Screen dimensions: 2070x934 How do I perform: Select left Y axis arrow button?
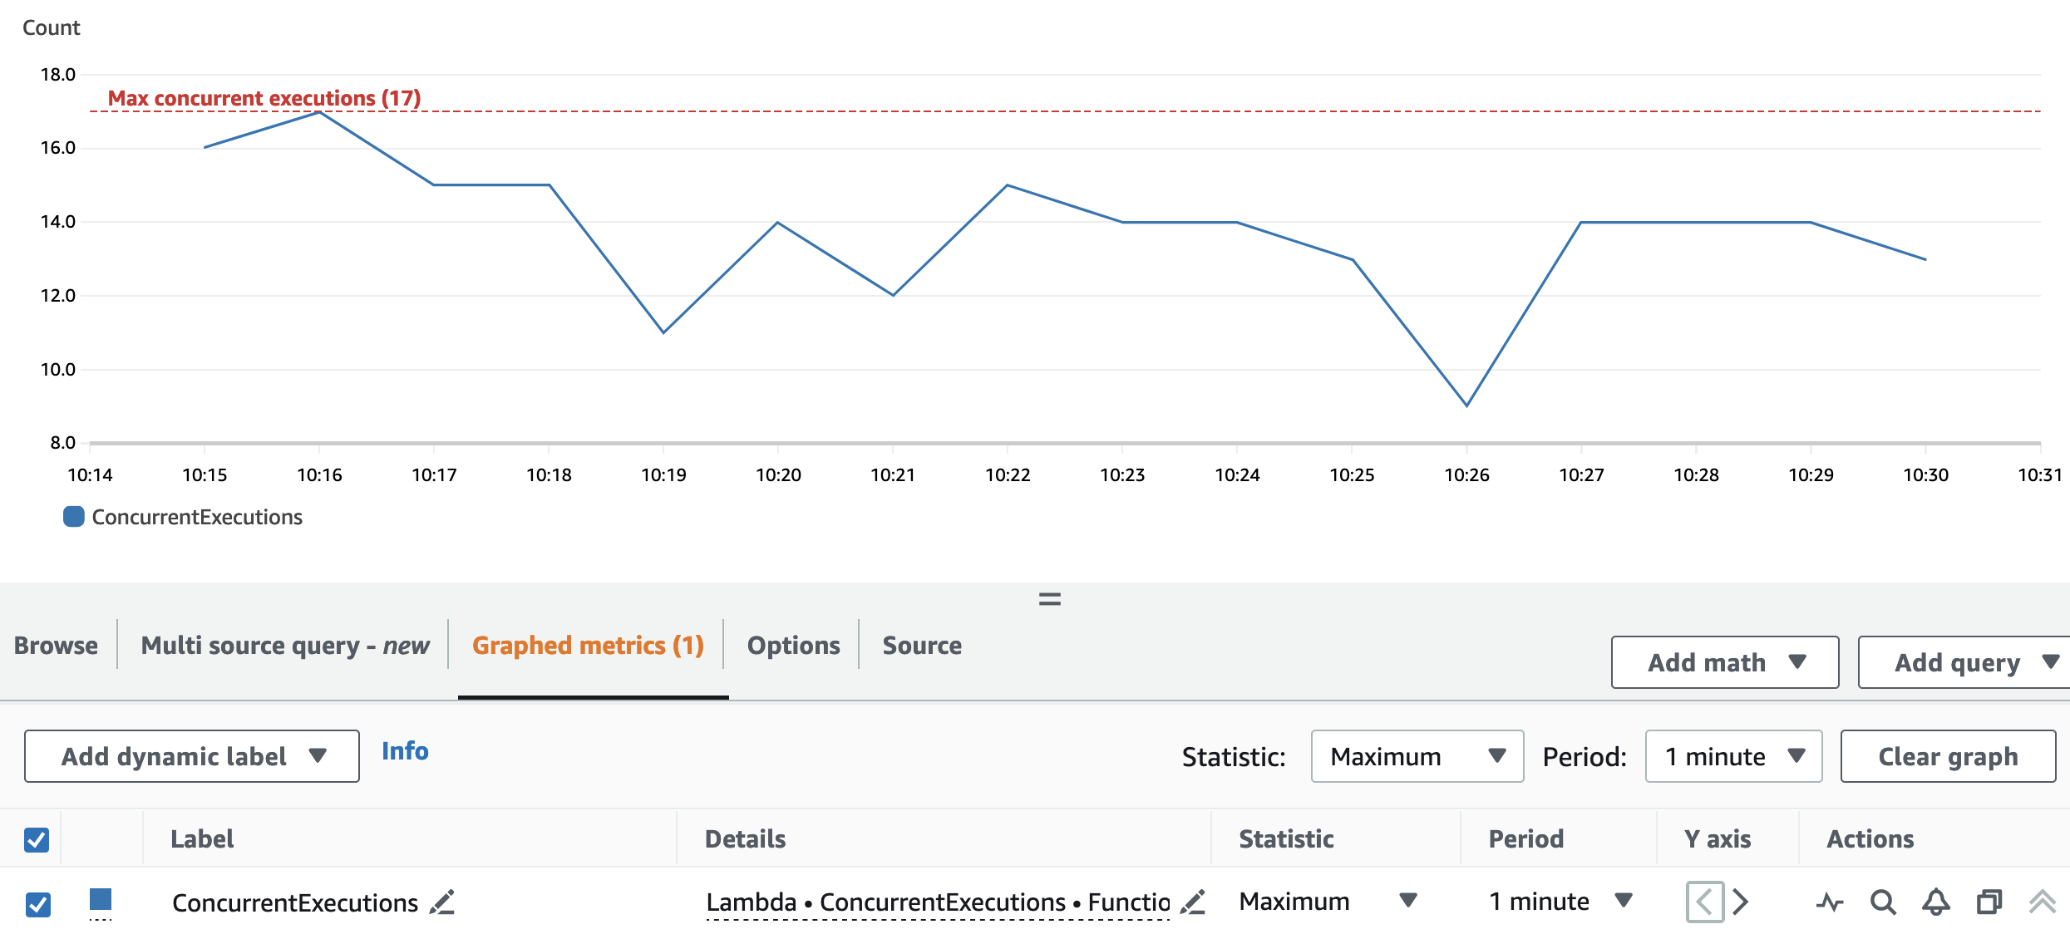[x=1705, y=902]
